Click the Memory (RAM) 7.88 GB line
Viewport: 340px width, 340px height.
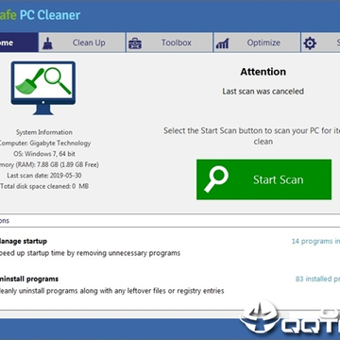49,164
